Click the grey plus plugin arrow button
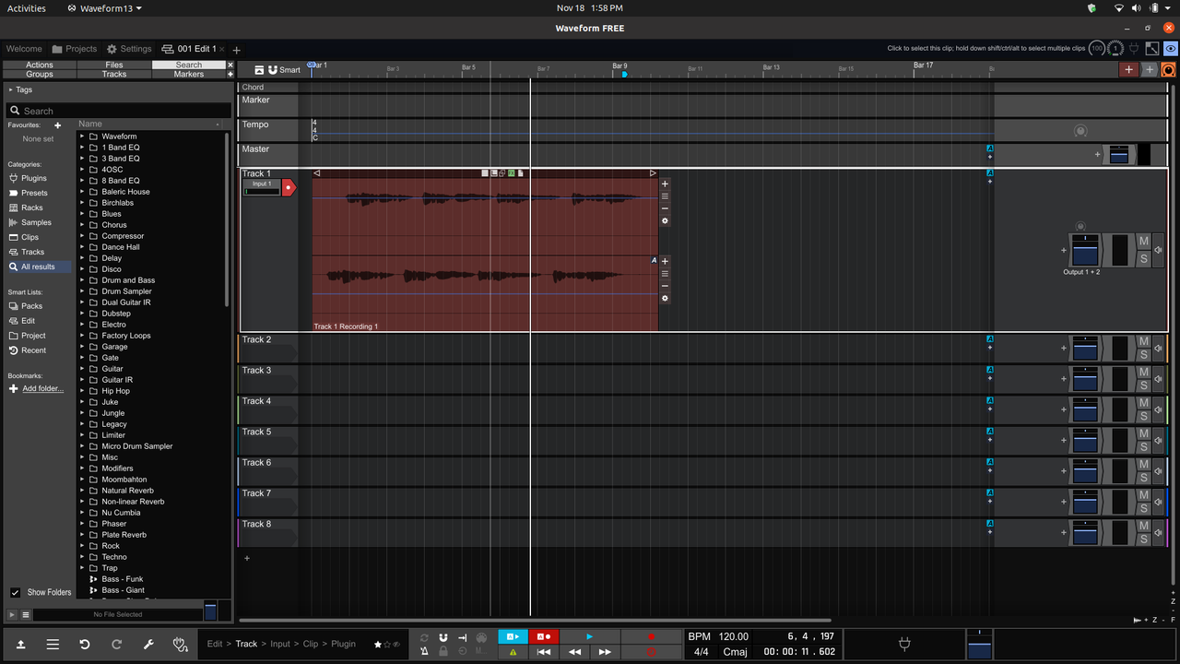Image resolution: width=1180 pixels, height=664 pixels. (1150, 69)
